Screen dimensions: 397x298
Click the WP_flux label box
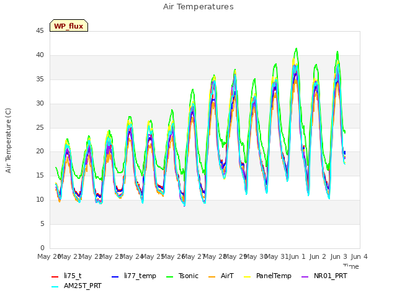click(69, 25)
